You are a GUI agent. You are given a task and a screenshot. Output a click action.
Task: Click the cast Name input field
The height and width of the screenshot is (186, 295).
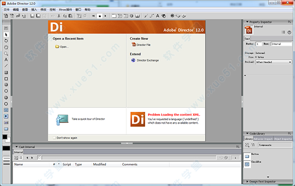pos(281,44)
